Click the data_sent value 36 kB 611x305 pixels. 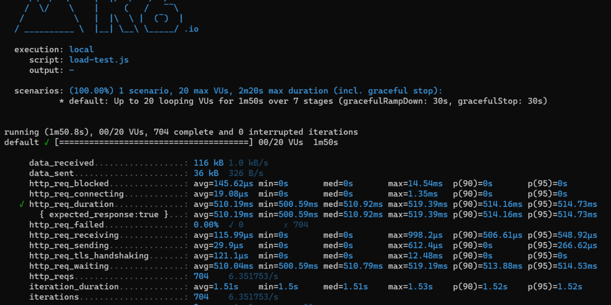click(x=206, y=173)
